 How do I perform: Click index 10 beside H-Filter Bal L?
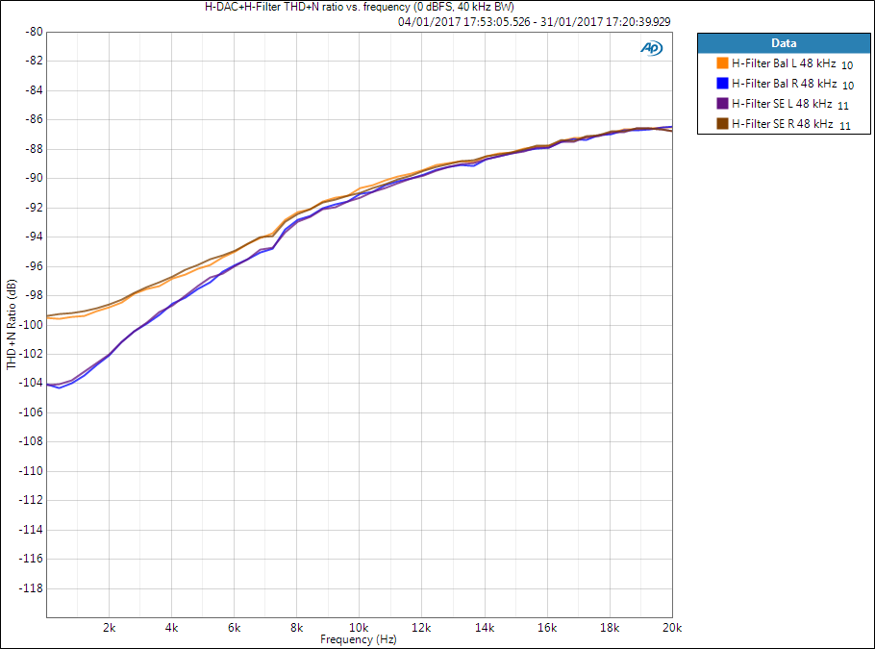847,65
